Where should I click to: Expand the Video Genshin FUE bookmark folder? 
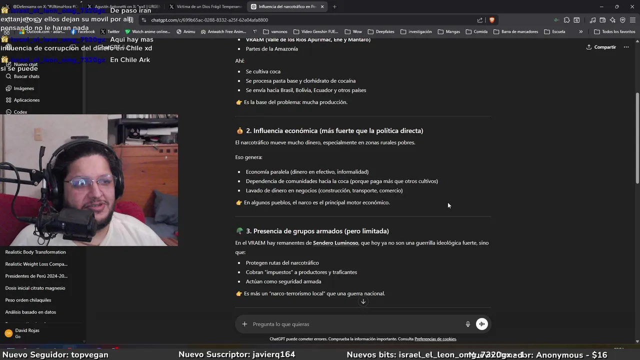click(x=315, y=31)
